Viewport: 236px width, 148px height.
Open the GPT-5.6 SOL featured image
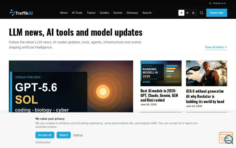[x=71, y=86]
